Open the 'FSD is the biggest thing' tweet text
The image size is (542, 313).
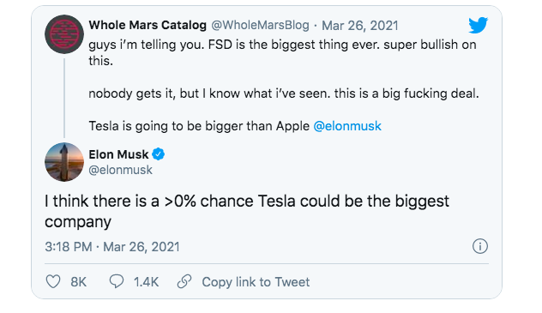[x=284, y=86]
